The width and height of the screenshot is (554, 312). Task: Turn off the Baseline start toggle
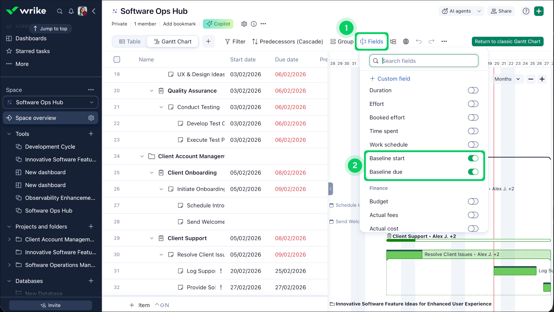pos(473,158)
